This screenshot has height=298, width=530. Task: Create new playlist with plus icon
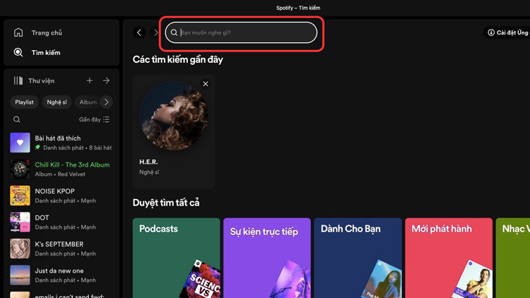(90, 81)
